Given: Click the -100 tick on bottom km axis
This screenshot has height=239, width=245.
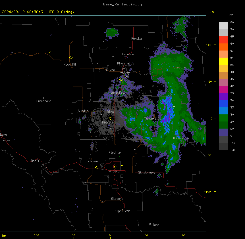Looking at the screenshot, I should [36, 235].
